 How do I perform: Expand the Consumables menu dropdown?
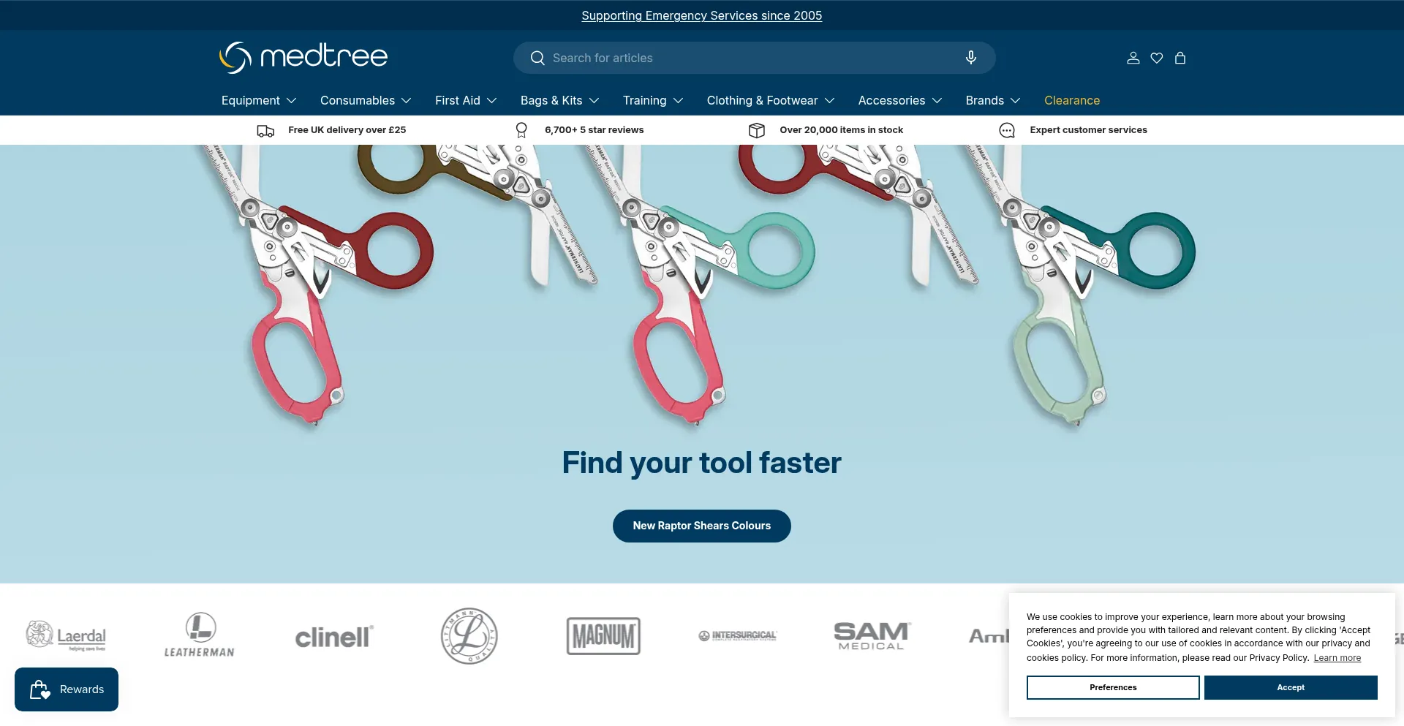coord(365,100)
